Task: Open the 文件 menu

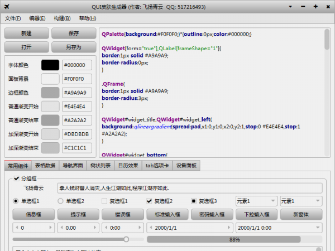Action: pos(12,18)
